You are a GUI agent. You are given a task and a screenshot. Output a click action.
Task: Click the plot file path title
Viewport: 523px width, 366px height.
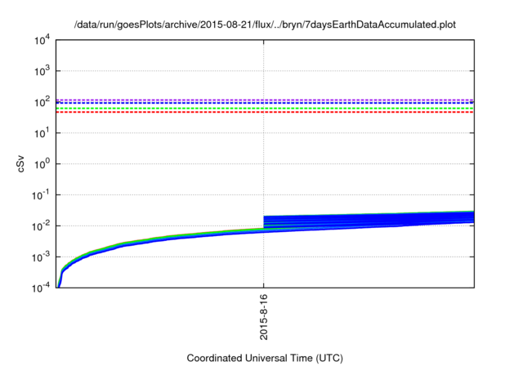[x=265, y=25]
